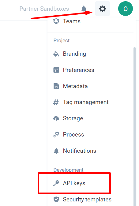Viewport: 139px width, 206px height.
Task: Open the settings gear icon
Action: click(103, 9)
